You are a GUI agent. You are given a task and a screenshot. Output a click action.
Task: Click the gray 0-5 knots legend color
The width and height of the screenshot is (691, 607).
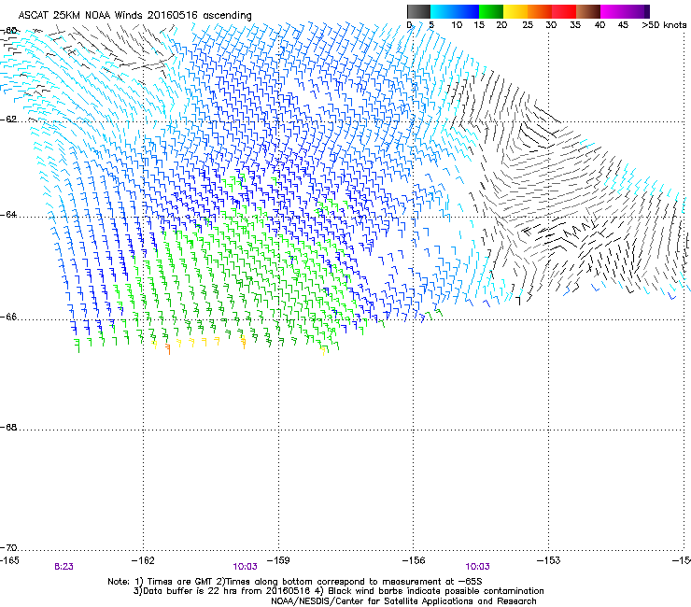point(418,11)
